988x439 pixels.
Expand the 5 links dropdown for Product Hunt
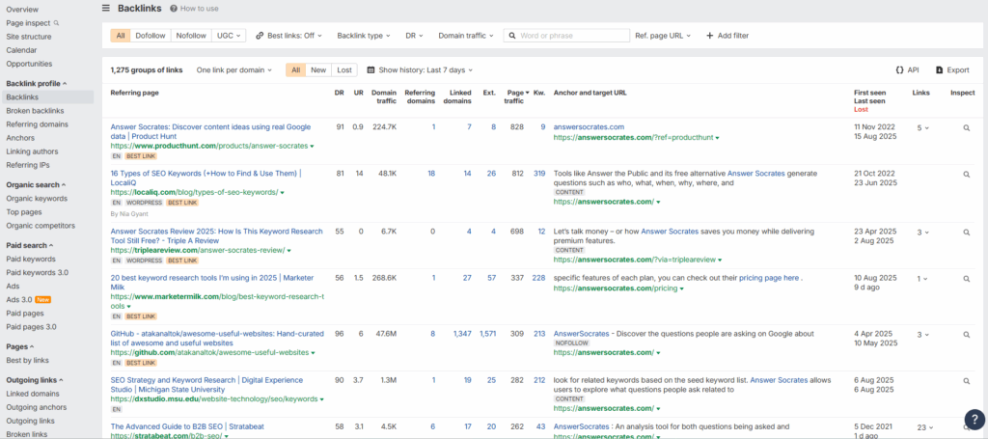(922, 128)
